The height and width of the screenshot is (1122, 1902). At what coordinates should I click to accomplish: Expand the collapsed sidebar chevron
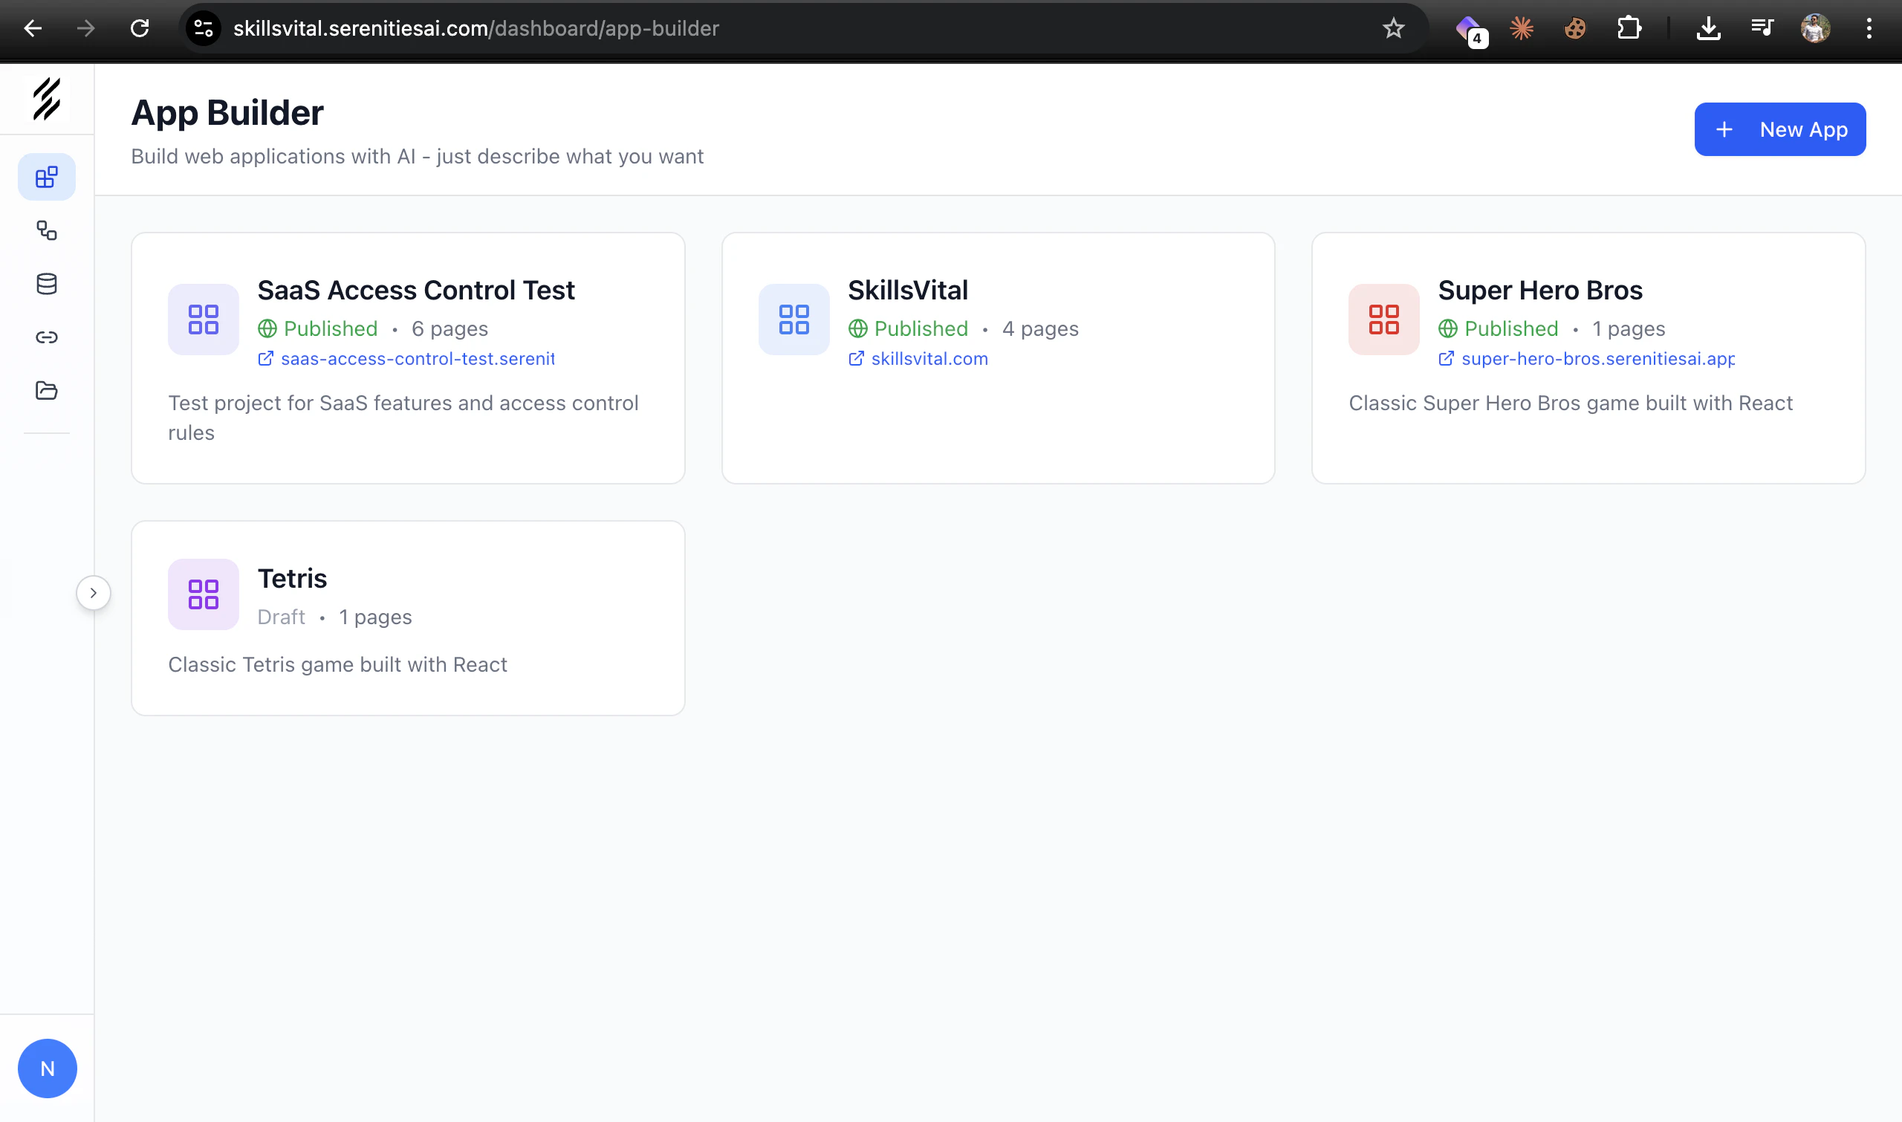pyautogui.click(x=93, y=593)
